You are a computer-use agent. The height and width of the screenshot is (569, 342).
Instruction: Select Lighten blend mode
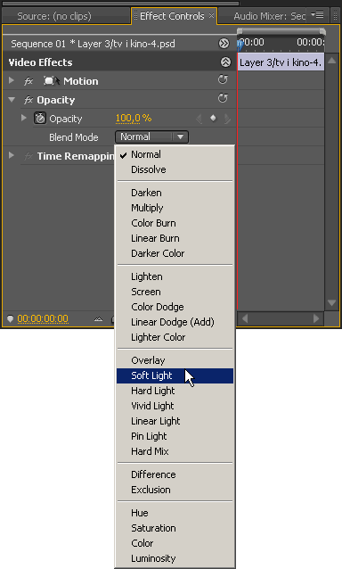[175, 276]
